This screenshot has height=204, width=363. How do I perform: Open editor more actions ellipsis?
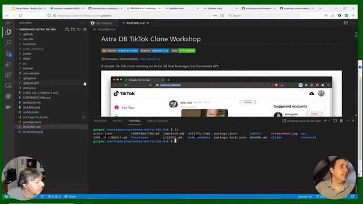coord(352,23)
